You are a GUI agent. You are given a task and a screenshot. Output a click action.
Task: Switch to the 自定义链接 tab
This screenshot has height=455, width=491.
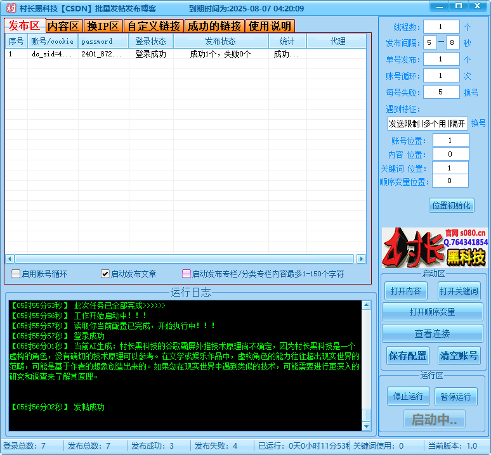pyautogui.click(x=154, y=26)
